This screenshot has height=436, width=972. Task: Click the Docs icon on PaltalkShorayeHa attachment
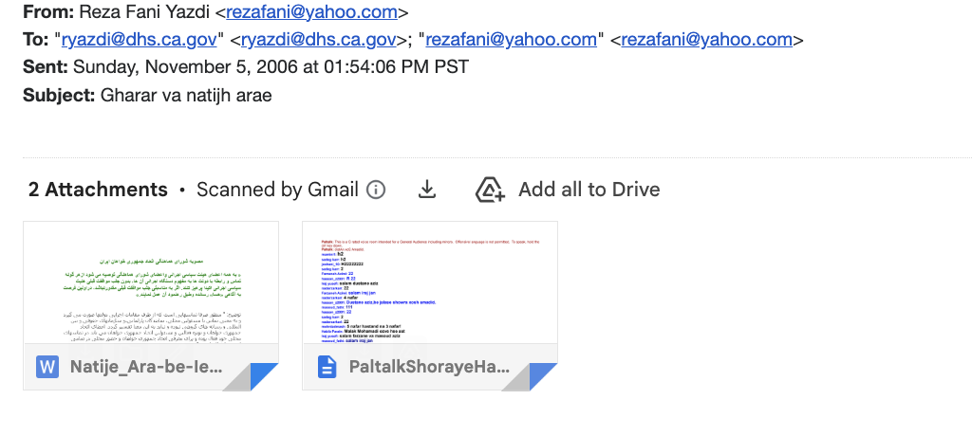point(327,367)
